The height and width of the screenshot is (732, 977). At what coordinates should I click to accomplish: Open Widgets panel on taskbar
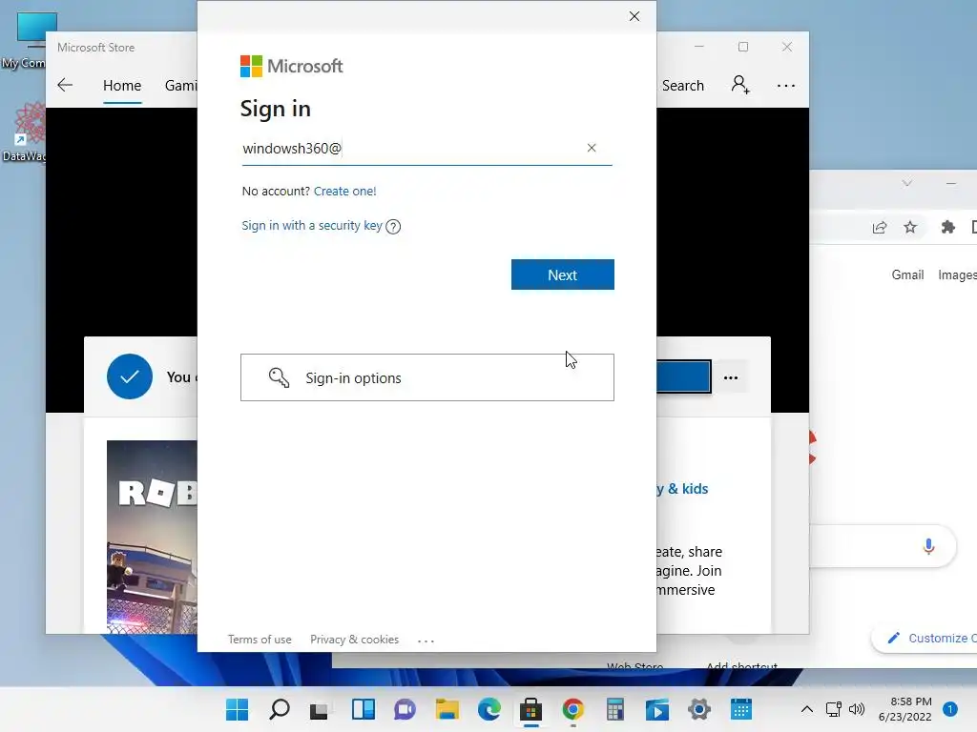pyautogui.click(x=364, y=709)
